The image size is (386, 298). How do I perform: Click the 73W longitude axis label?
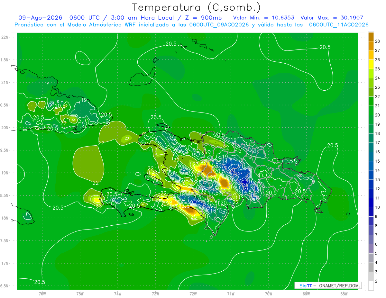tap(155, 293)
